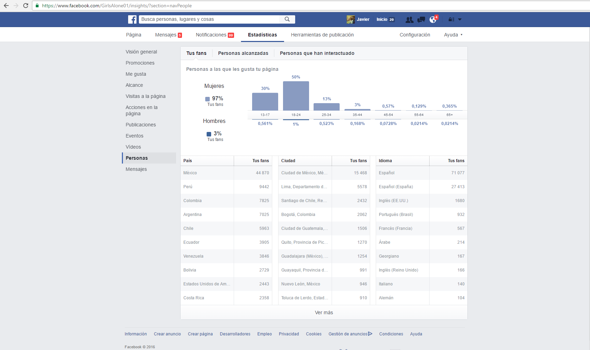Open Condiciones footer link

click(391, 334)
